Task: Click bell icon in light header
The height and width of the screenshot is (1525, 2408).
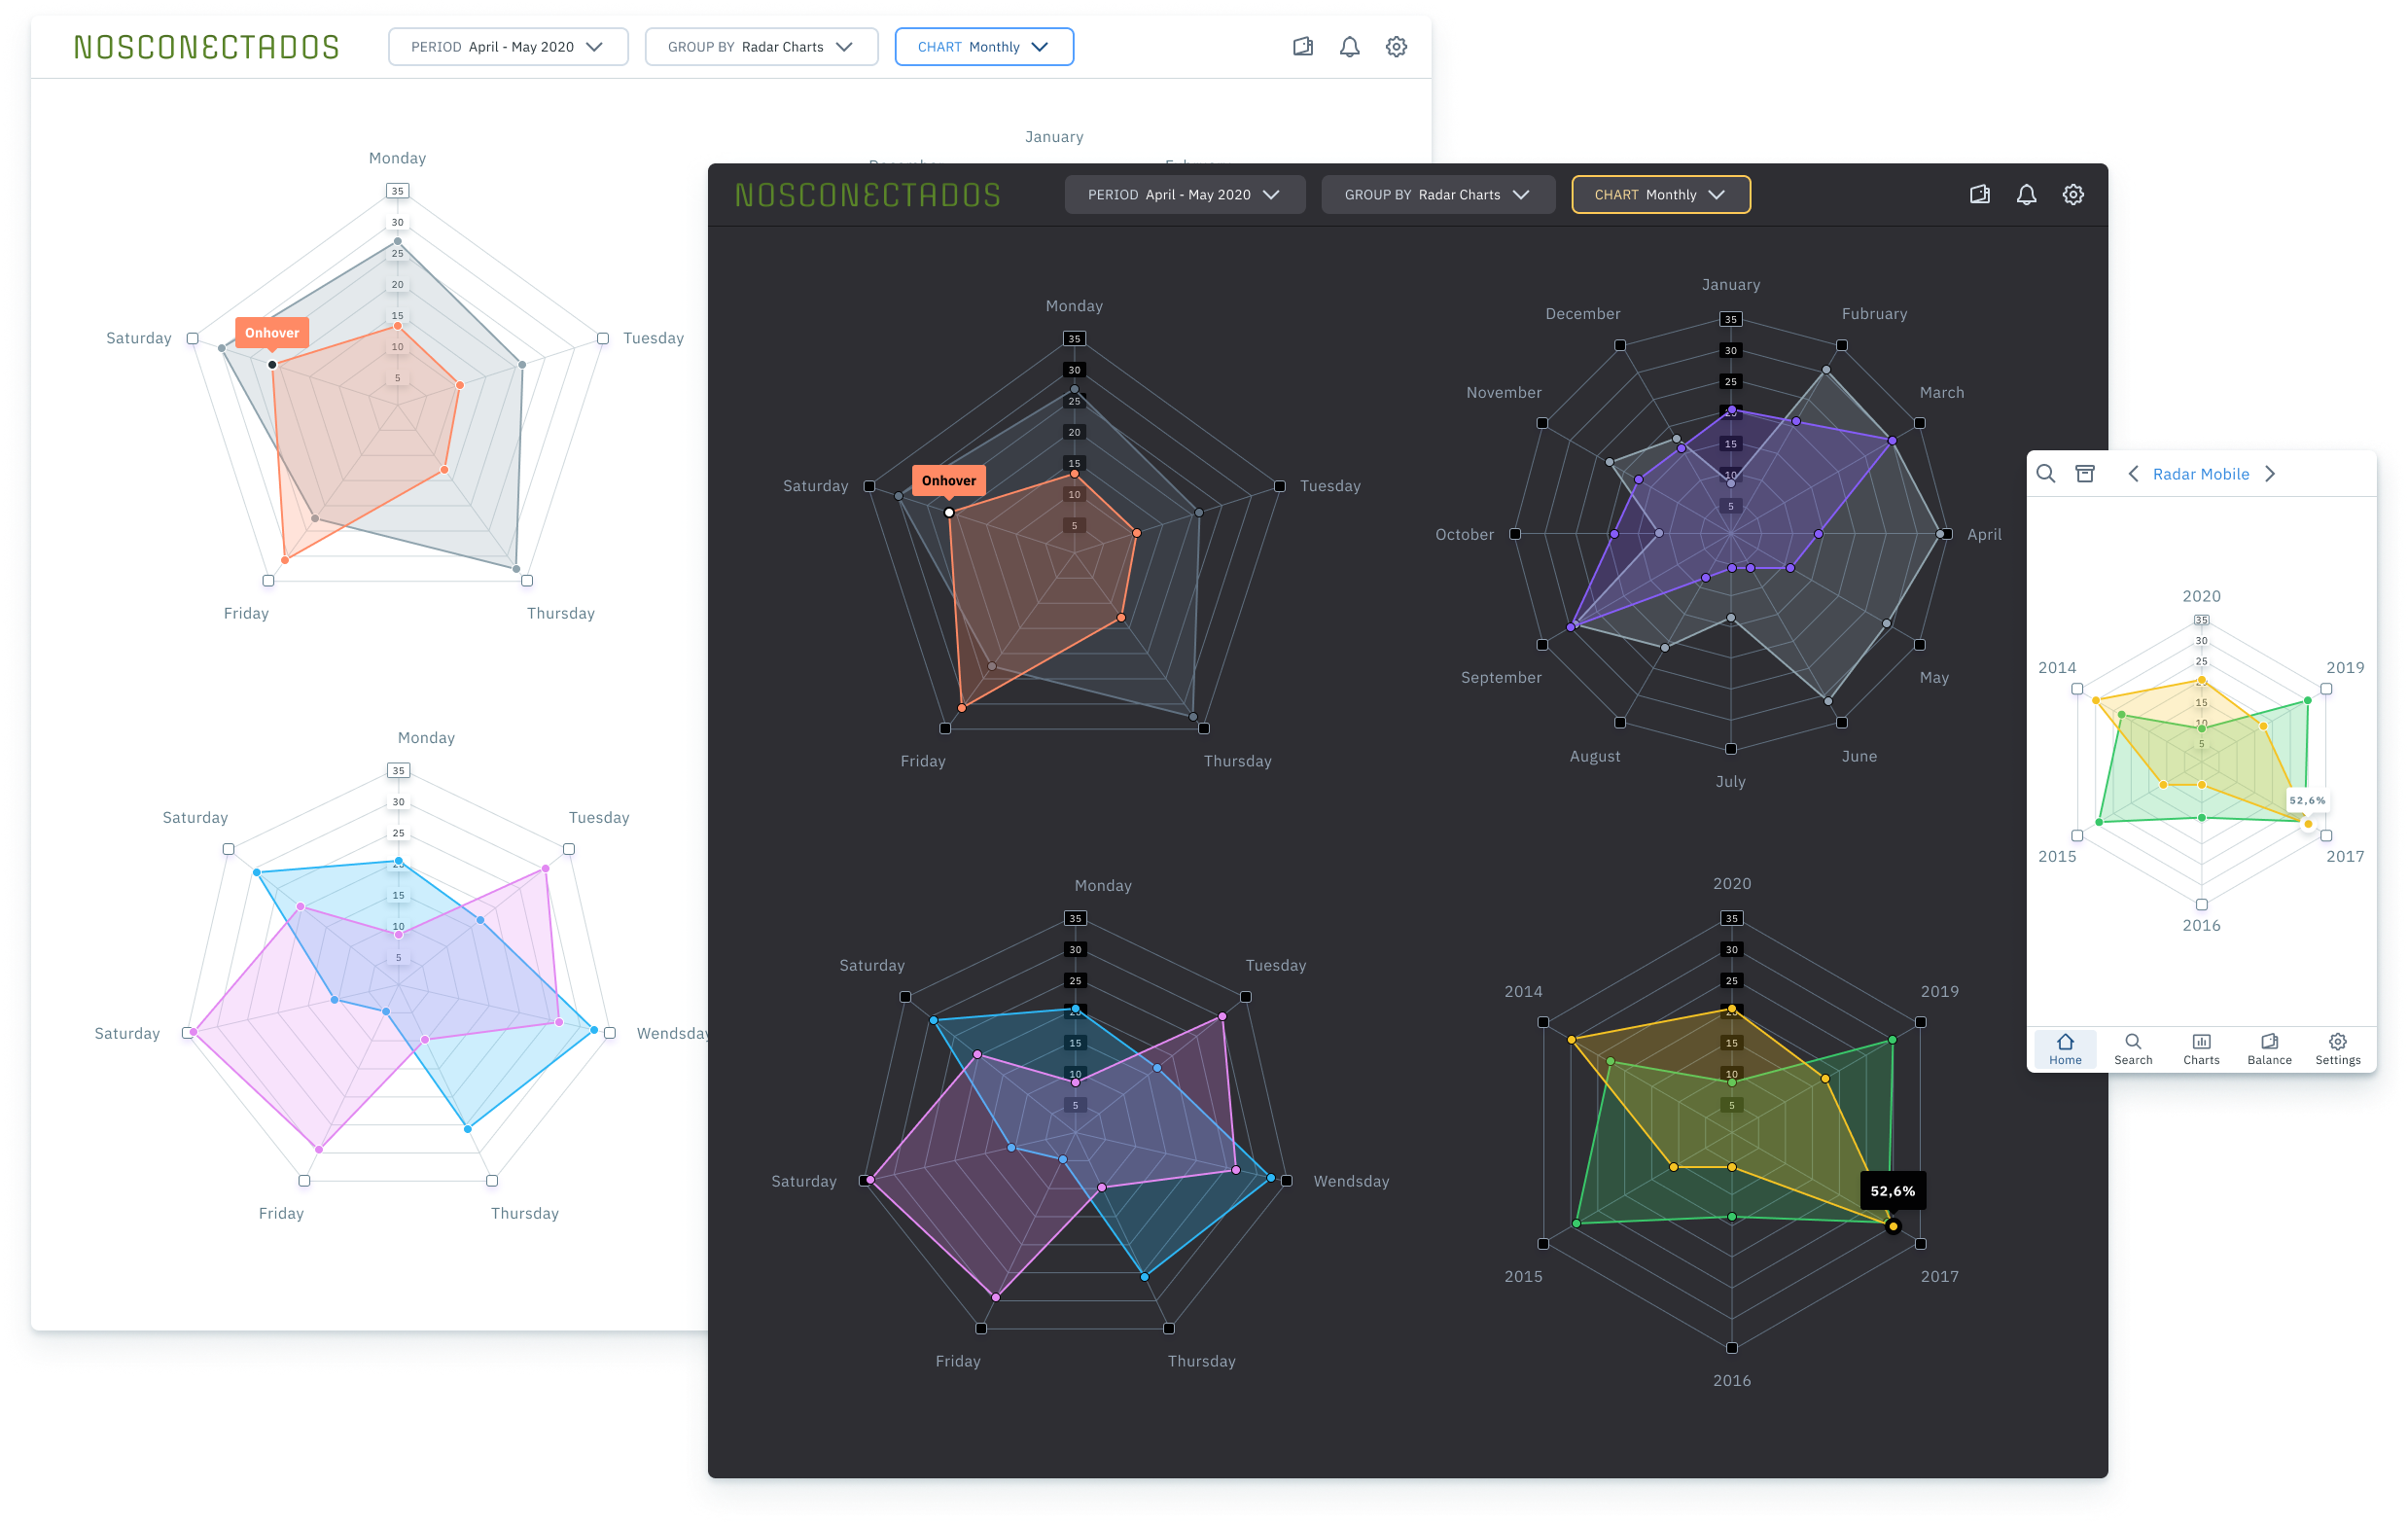Action: coord(1349,47)
